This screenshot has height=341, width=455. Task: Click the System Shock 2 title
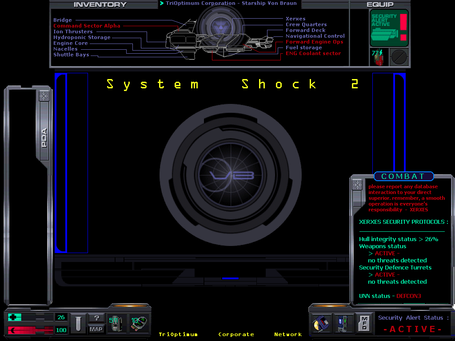coord(233,85)
